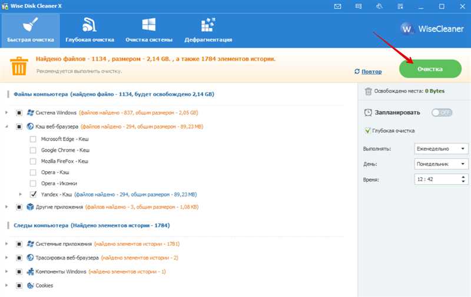Toggle the Системные приложения checkbox
Image resolution: width=471 pixels, height=297 pixels.
(x=19, y=244)
